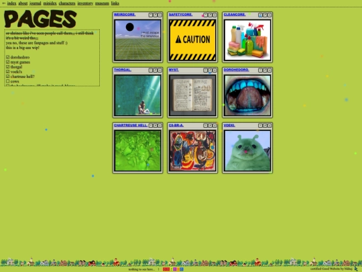Screen dimensions: 362x272
Task: Close the CO-BR-A window card
Action: 215,126
